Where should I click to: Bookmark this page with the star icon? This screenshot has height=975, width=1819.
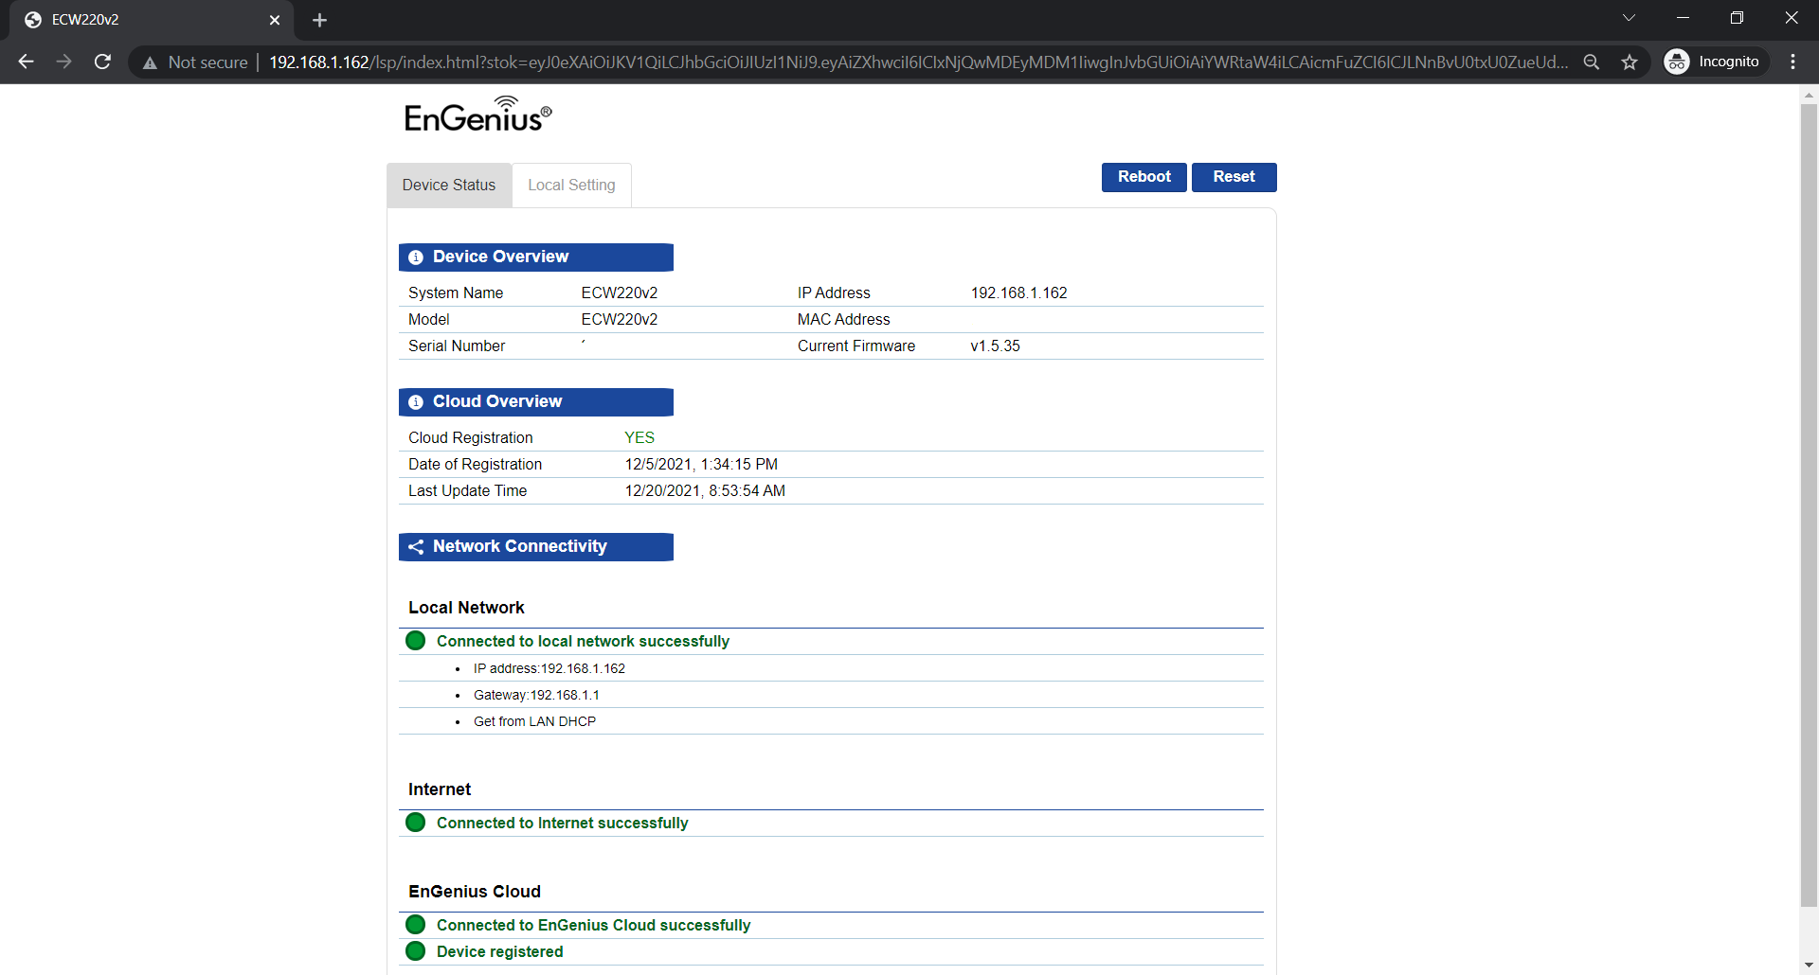point(1630,62)
